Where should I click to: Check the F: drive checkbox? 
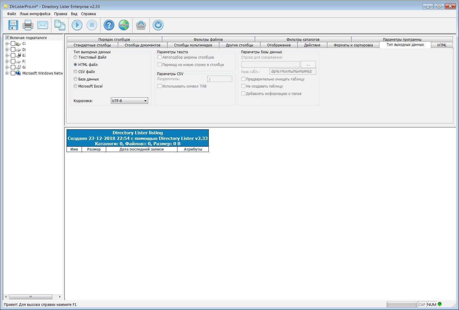point(13,62)
